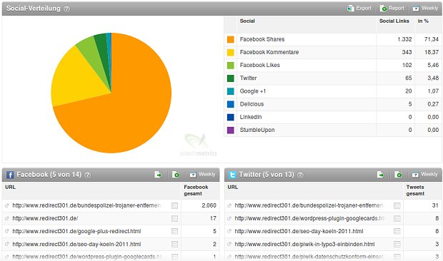Open Weekly dropdown in Facebook panel
The width and height of the screenshot is (443, 261).
coord(203,175)
